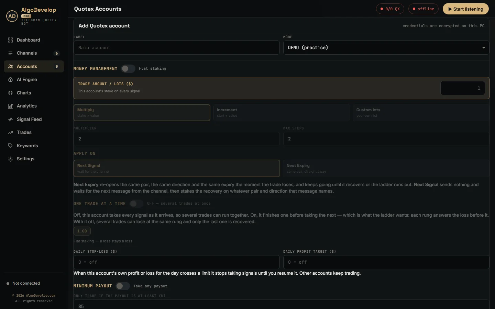
Task: Enable the Minimum Payout toggle
Action: tap(122, 286)
